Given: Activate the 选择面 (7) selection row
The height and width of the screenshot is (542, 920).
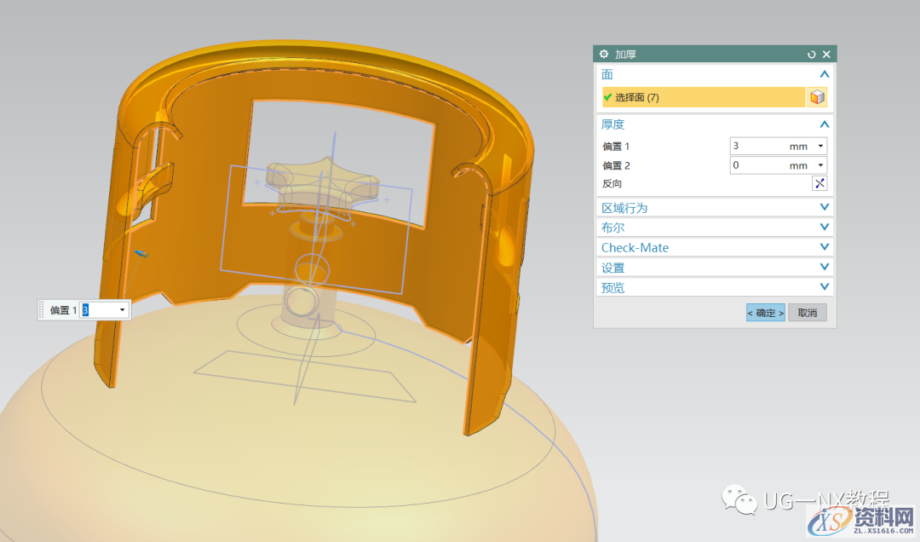Looking at the screenshot, I should (x=703, y=98).
